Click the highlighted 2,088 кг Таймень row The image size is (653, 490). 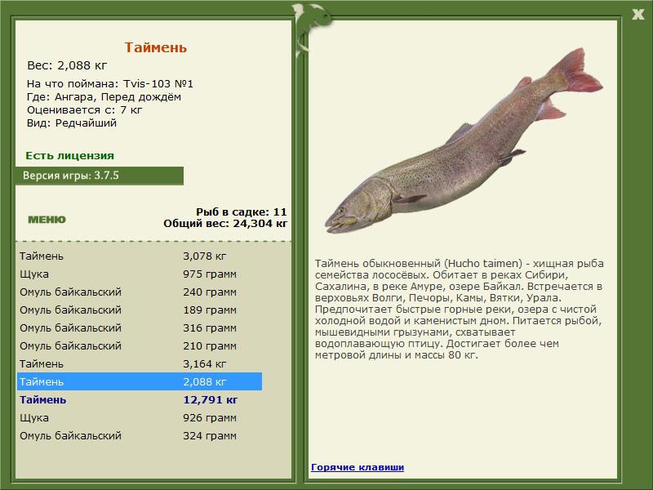tap(140, 381)
